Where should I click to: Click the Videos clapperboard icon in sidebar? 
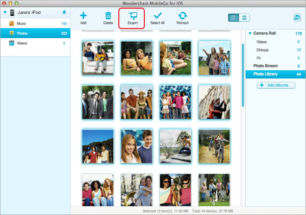tap(12, 43)
